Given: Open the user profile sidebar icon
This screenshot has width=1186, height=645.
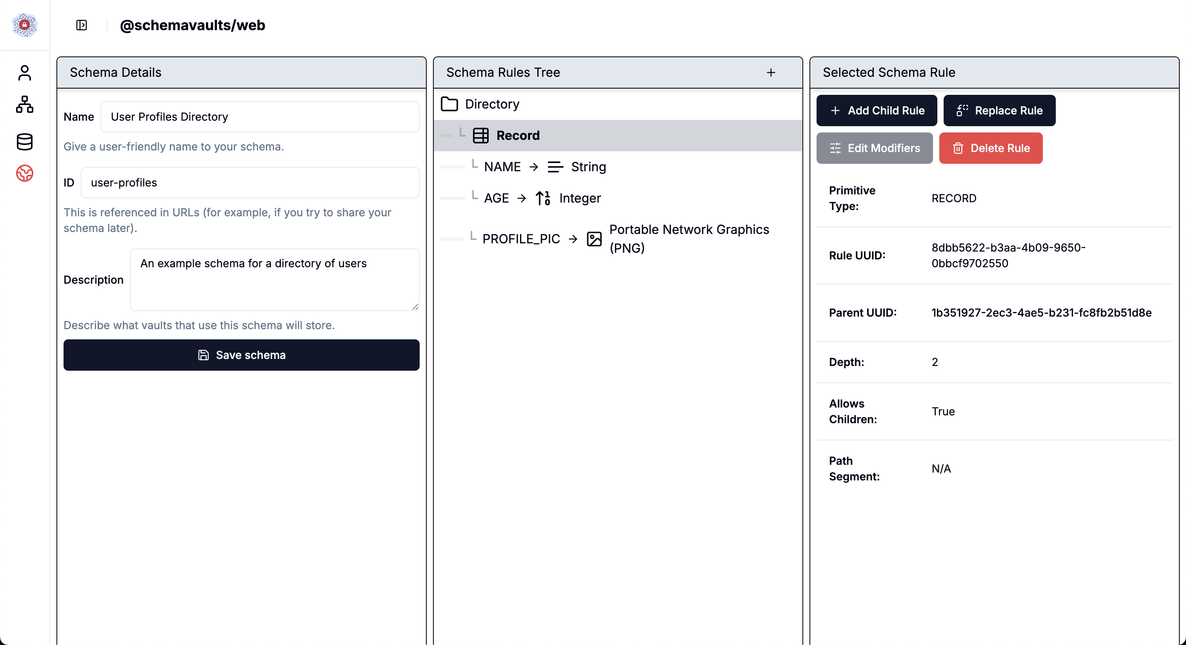Looking at the screenshot, I should [x=24, y=72].
